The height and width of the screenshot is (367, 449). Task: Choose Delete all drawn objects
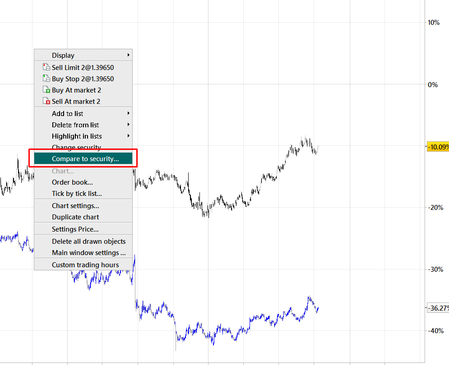point(88,241)
